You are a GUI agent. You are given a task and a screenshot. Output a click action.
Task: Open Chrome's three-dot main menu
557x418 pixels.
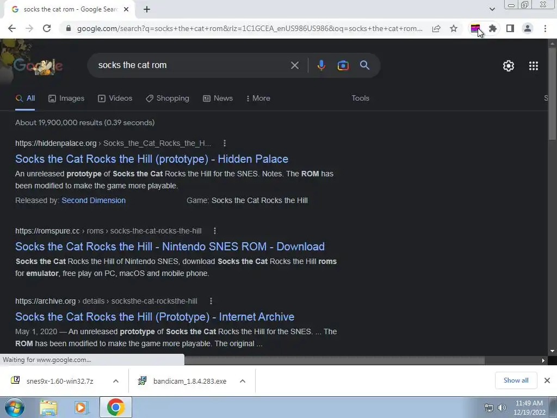(x=545, y=28)
